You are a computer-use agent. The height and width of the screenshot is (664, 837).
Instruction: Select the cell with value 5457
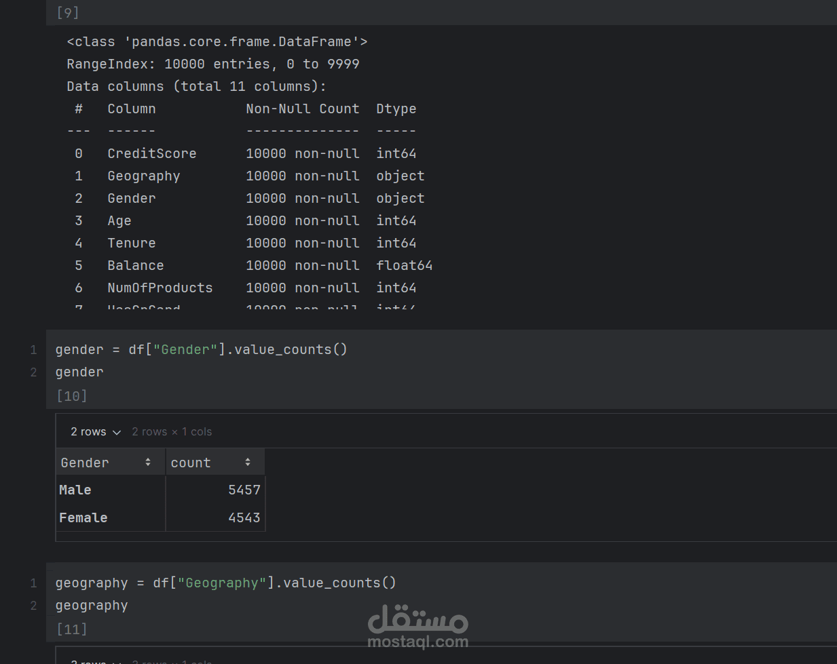(x=244, y=490)
